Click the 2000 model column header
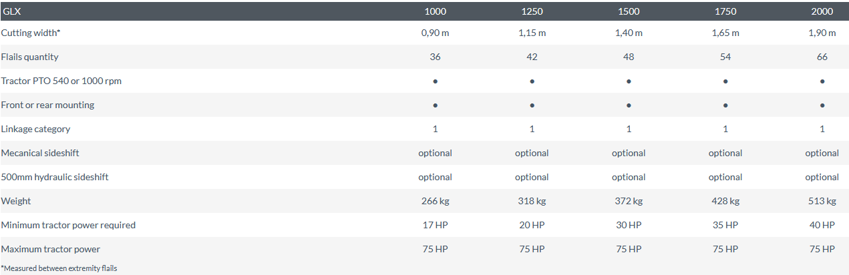Viewport: 849px width, 275px height. point(822,11)
